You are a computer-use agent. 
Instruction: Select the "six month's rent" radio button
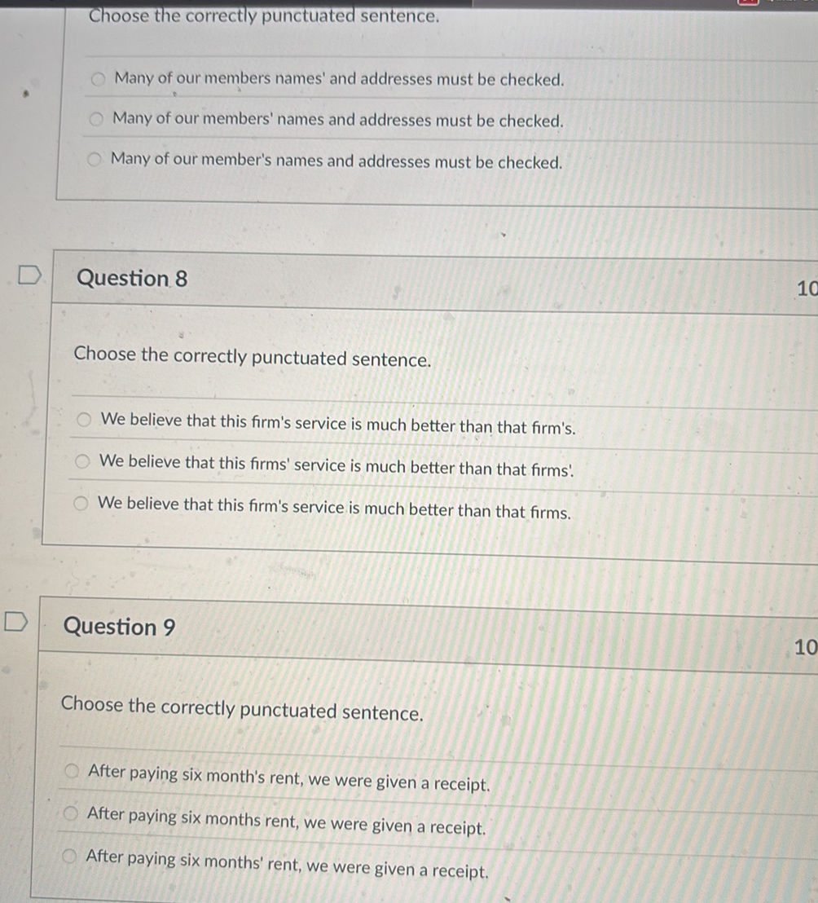72,771
